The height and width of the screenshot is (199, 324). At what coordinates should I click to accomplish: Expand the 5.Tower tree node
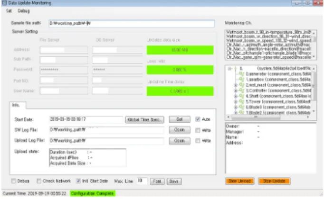pos(236,101)
